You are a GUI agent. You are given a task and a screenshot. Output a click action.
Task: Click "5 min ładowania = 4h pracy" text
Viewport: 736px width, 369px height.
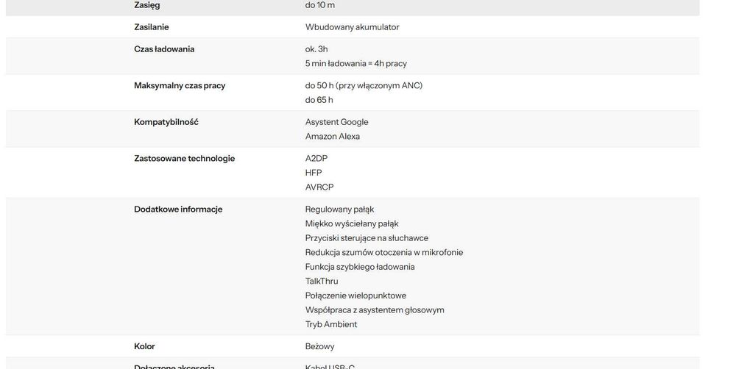pyautogui.click(x=355, y=63)
